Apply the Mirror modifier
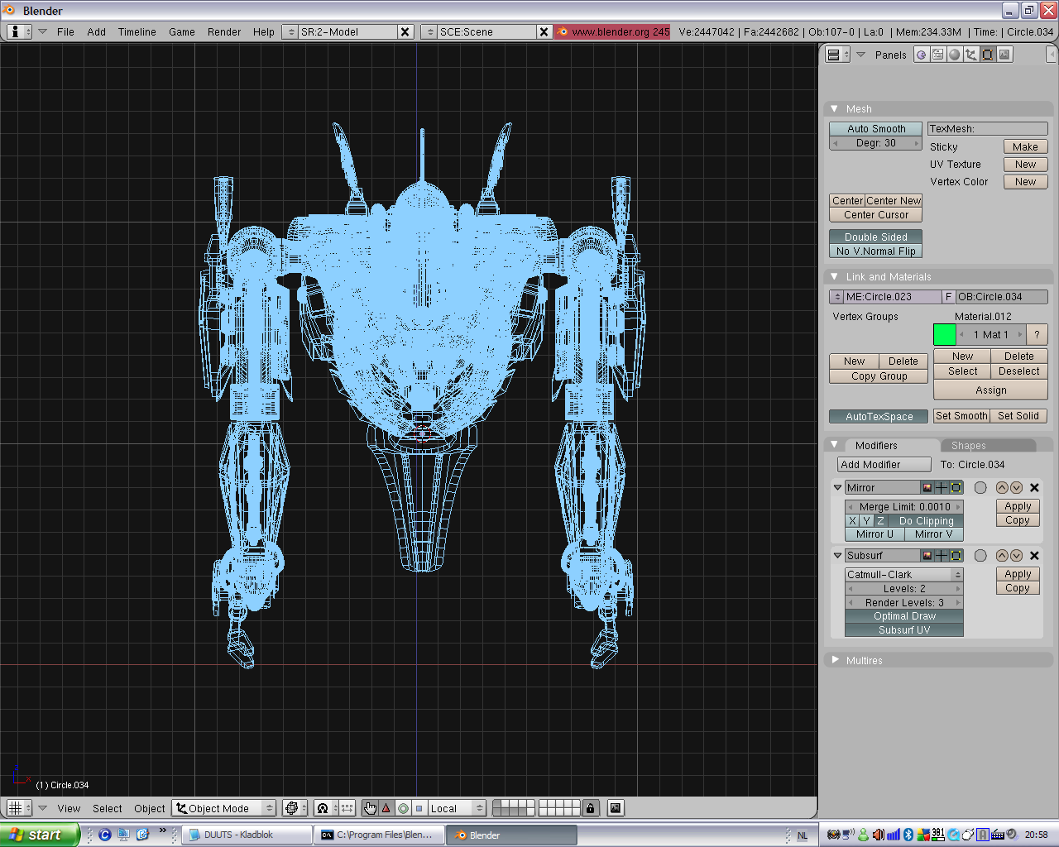The height and width of the screenshot is (847, 1059). (1017, 505)
